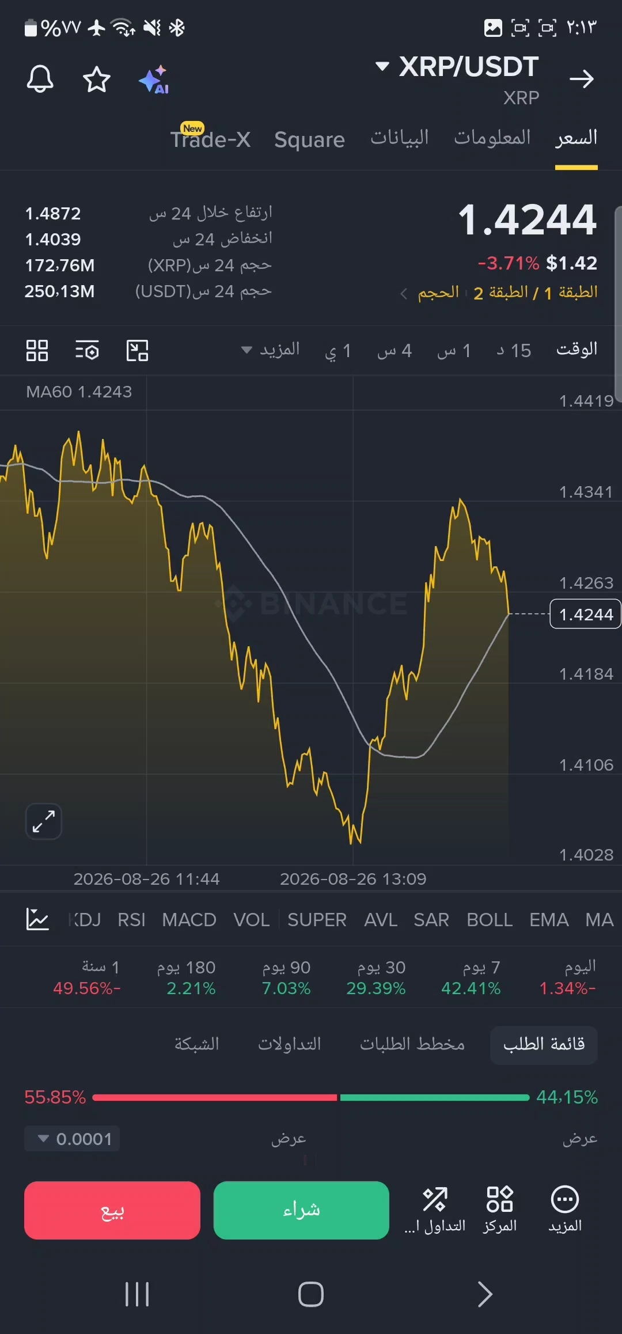Toggle the RSI indicator
This screenshot has height=1334, width=622.
(x=131, y=920)
